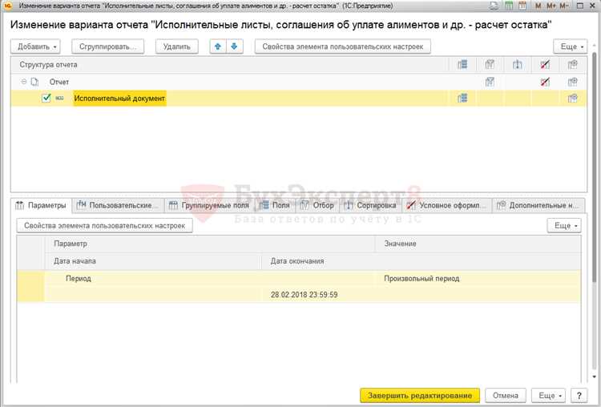Click the Завершить редактирование button

(x=420, y=395)
